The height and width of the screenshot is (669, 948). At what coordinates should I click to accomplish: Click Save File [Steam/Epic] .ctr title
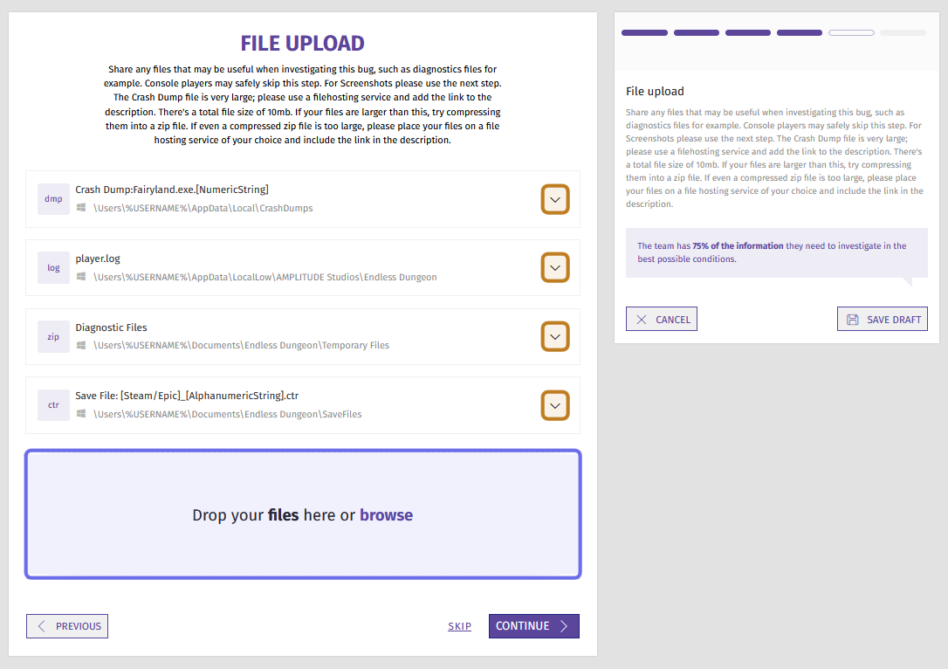(x=187, y=396)
